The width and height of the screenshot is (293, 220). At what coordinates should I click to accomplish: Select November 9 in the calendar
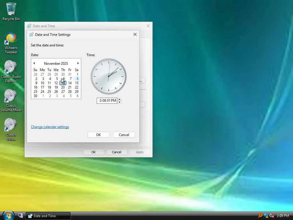point(36,83)
